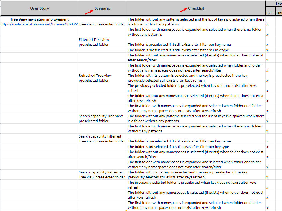Viewport: 282px width, 211px height.
Task: Select 'folder with its pattern' checklist beside 'Search capability Refreshed'
Action: click(187, 175)
